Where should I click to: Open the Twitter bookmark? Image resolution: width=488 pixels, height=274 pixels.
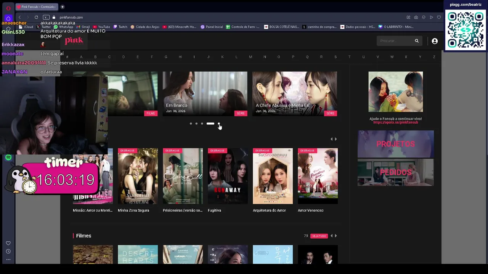pos(43,27)
